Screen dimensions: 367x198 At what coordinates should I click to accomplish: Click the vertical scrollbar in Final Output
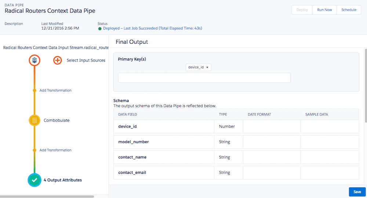point(366,85)
